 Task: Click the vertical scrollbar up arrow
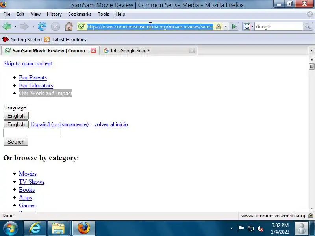click(311, 60)
